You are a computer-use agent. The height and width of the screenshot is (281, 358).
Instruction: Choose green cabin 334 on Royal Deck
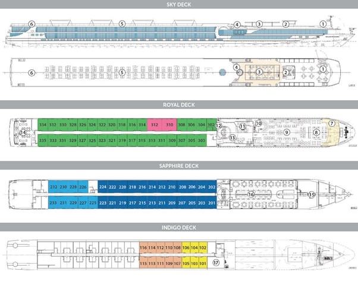coord(43,125)
